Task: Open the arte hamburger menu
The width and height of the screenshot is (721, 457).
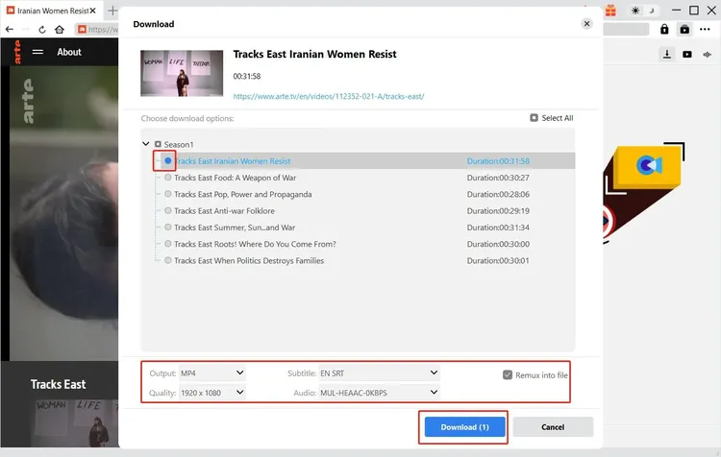Action: 38,52
